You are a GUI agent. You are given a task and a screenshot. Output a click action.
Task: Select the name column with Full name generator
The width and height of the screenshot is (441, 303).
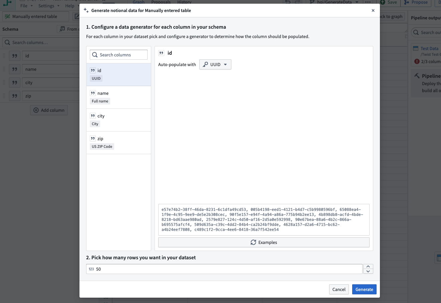[x=119, y=97]
